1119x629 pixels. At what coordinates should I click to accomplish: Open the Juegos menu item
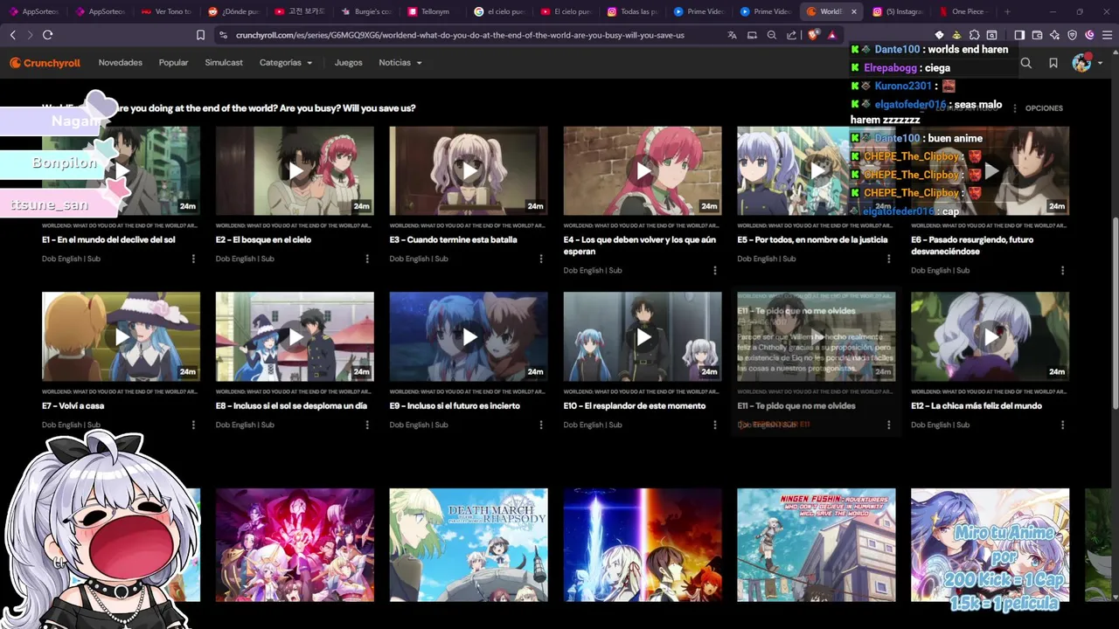point(348,63)
